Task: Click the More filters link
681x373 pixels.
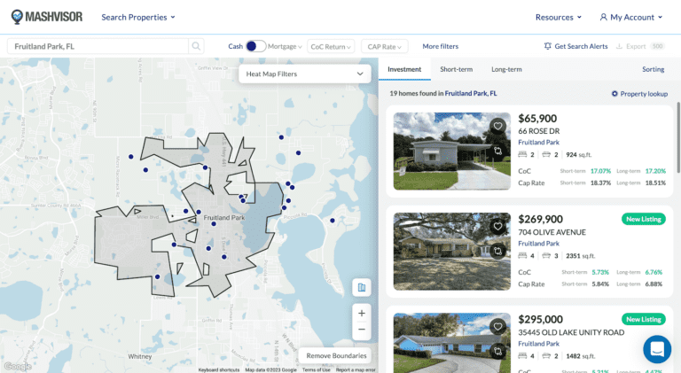Action: coord(440,46)
